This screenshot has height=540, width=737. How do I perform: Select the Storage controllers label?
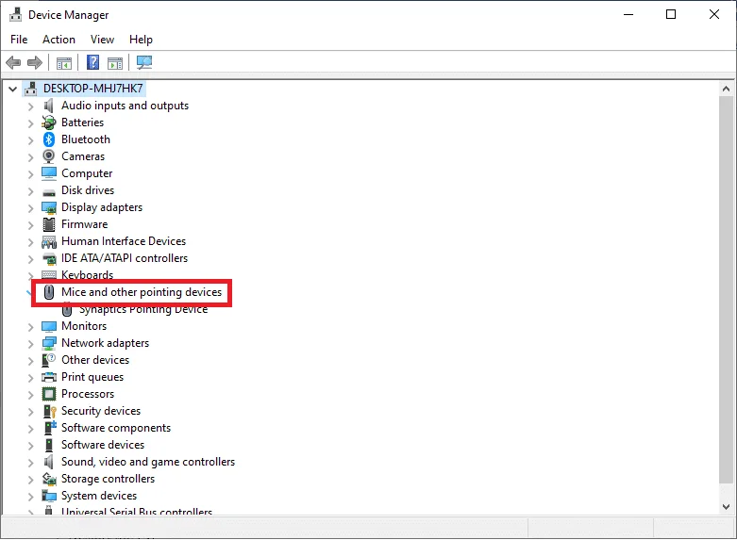pos(109,479)
